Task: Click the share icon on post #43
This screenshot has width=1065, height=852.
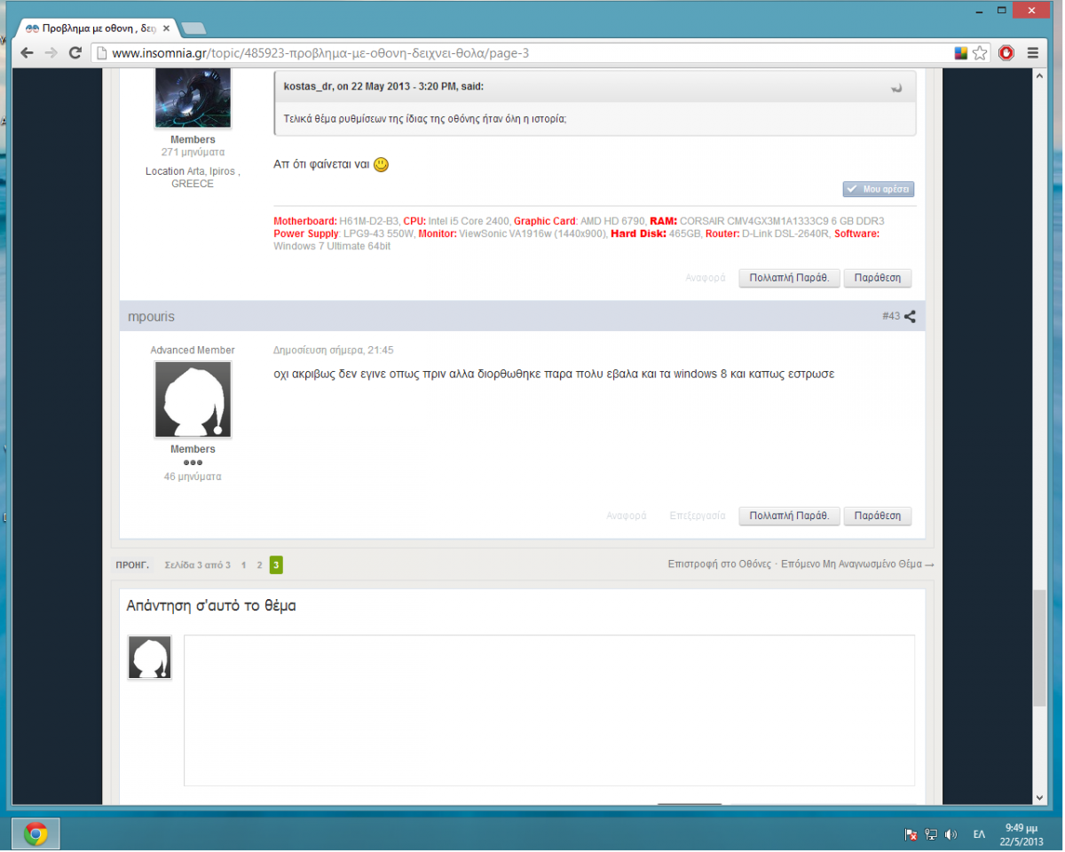Action: [910, 316]
